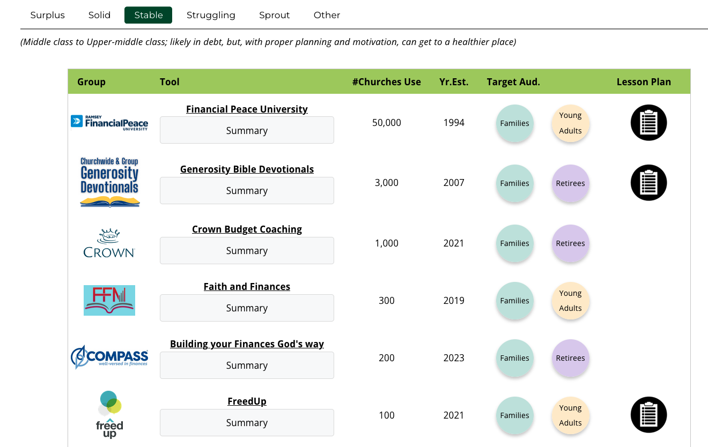708x447 pixels.
Task: Open the Crown Budget Coaching link
Action: pyautogui.click(x=247, y=229)
